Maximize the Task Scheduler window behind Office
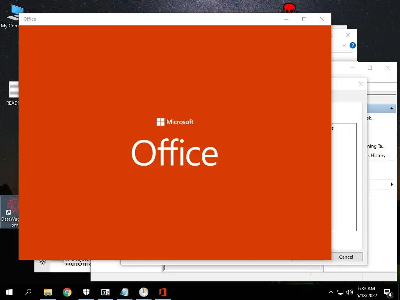Viewport: 400px width, 300px height. 370,68
